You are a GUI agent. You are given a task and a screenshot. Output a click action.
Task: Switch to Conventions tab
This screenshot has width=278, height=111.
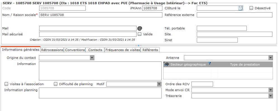(75, 50)
